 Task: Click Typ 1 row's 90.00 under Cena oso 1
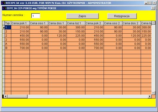39,27
